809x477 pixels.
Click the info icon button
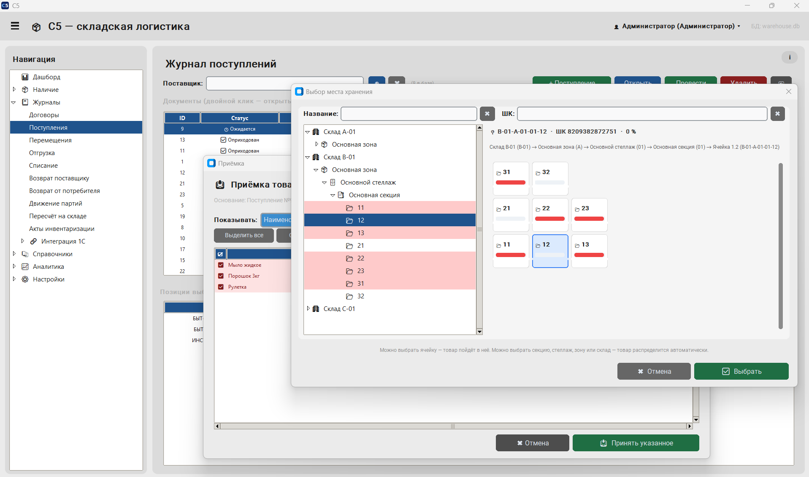[x=790, y=57]
